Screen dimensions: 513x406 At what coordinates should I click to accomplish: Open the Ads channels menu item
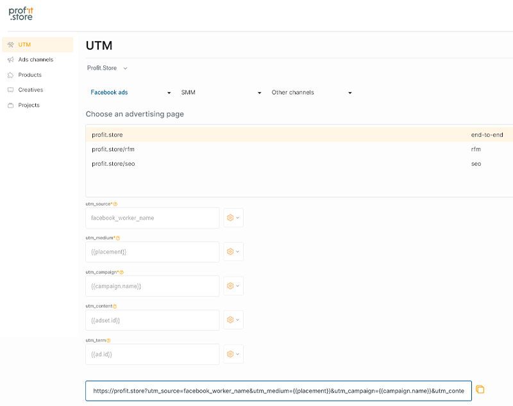pos(36,60)
